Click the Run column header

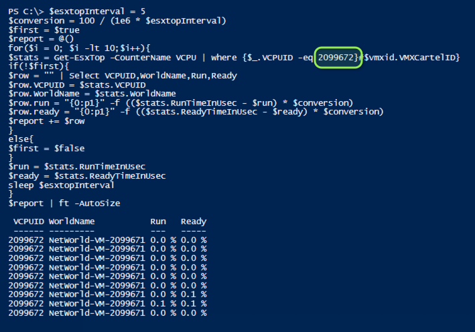pos(158,222)
